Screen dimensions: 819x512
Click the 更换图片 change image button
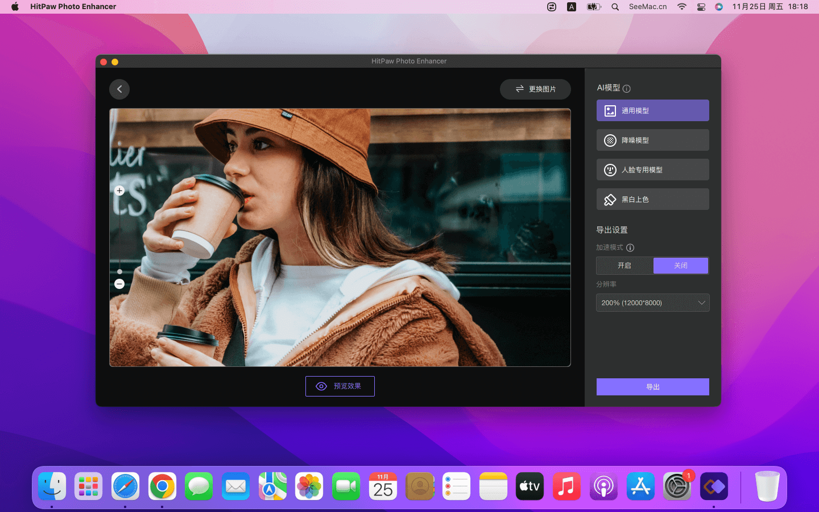point(535,89)
